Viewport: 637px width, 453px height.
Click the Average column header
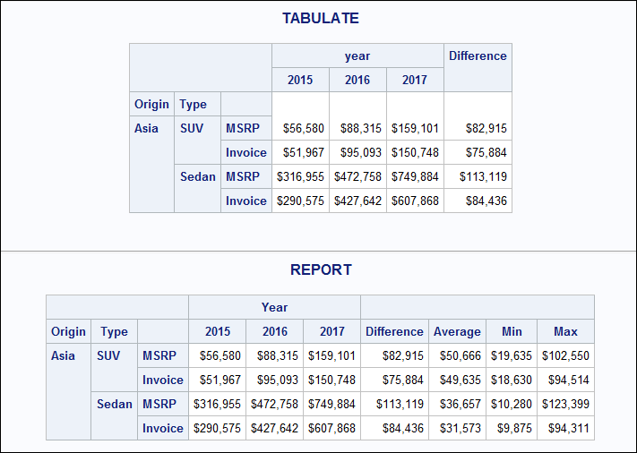click(457, 331)
